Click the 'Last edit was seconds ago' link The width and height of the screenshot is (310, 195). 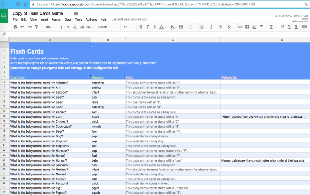[x=129, y=20]
